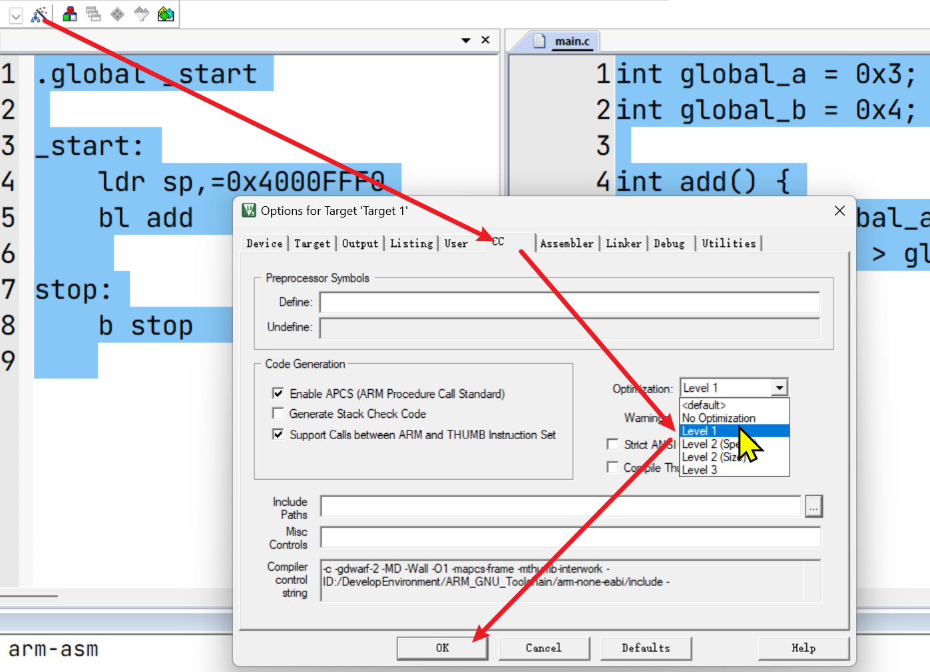Open the Pack Installer icon

tap(166, 14)
